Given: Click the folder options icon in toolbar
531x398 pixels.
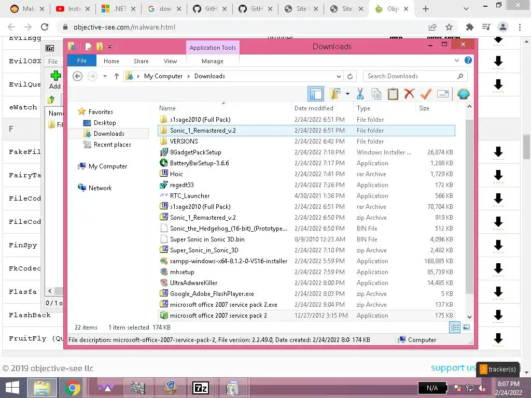Looking at the screenshot, I should 335,94.
